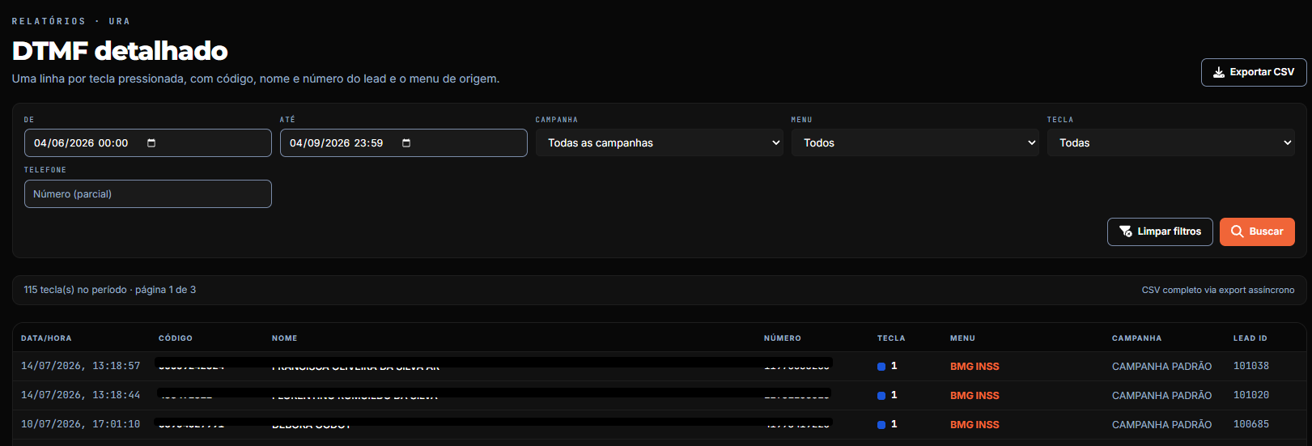The image size is (1312, 446).
Task: Click the DATA/HORA column header
Action: coord(46,338)
